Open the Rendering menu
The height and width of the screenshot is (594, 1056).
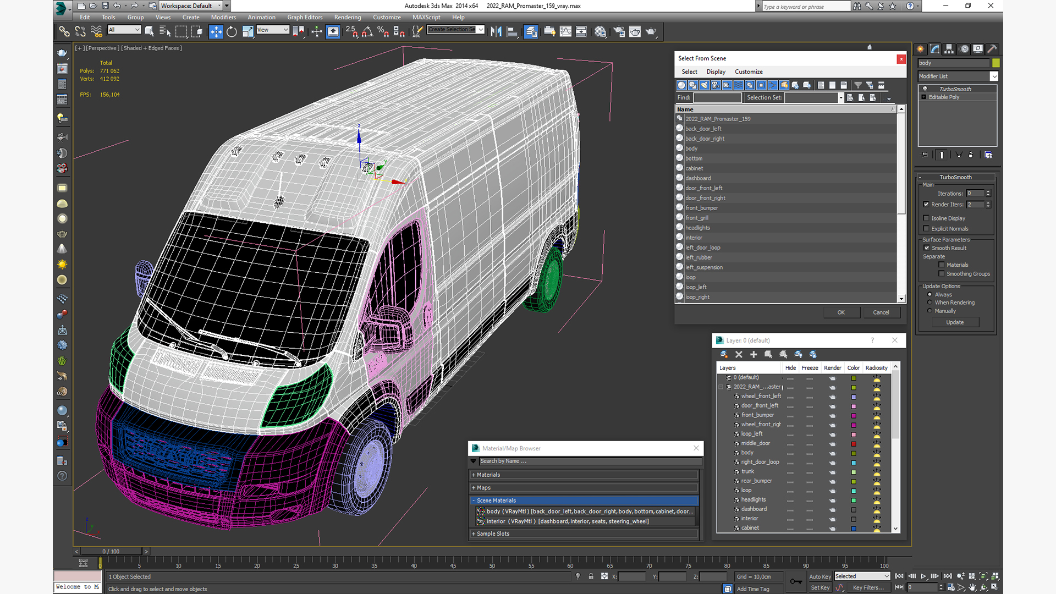tap(347, 17)
